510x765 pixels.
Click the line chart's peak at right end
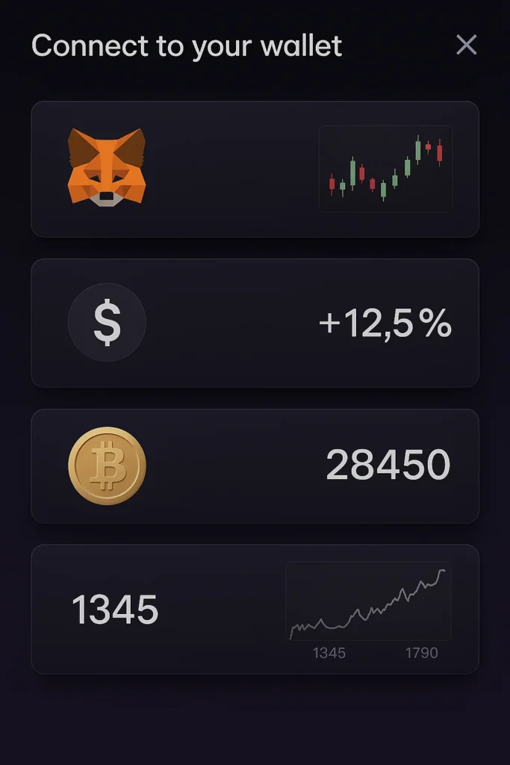(x=443, y=571)
